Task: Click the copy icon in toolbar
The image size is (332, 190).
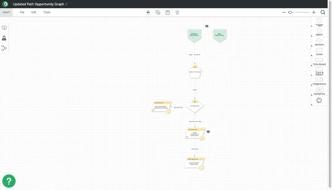Action: coord(158,12)
